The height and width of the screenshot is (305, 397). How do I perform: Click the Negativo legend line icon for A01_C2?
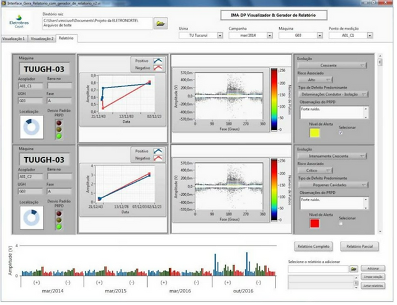click(158, 158)
